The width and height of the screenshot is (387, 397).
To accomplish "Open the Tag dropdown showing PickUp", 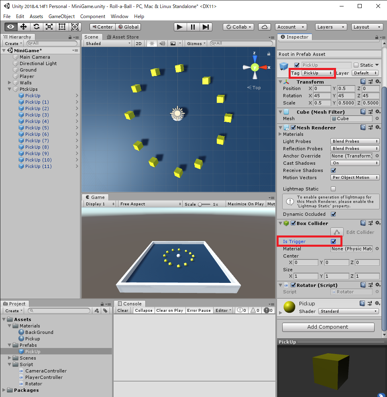I will (x=318, y=73).
